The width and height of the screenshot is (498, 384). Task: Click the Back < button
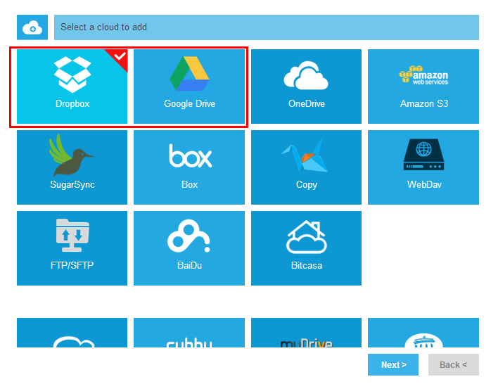454,364
